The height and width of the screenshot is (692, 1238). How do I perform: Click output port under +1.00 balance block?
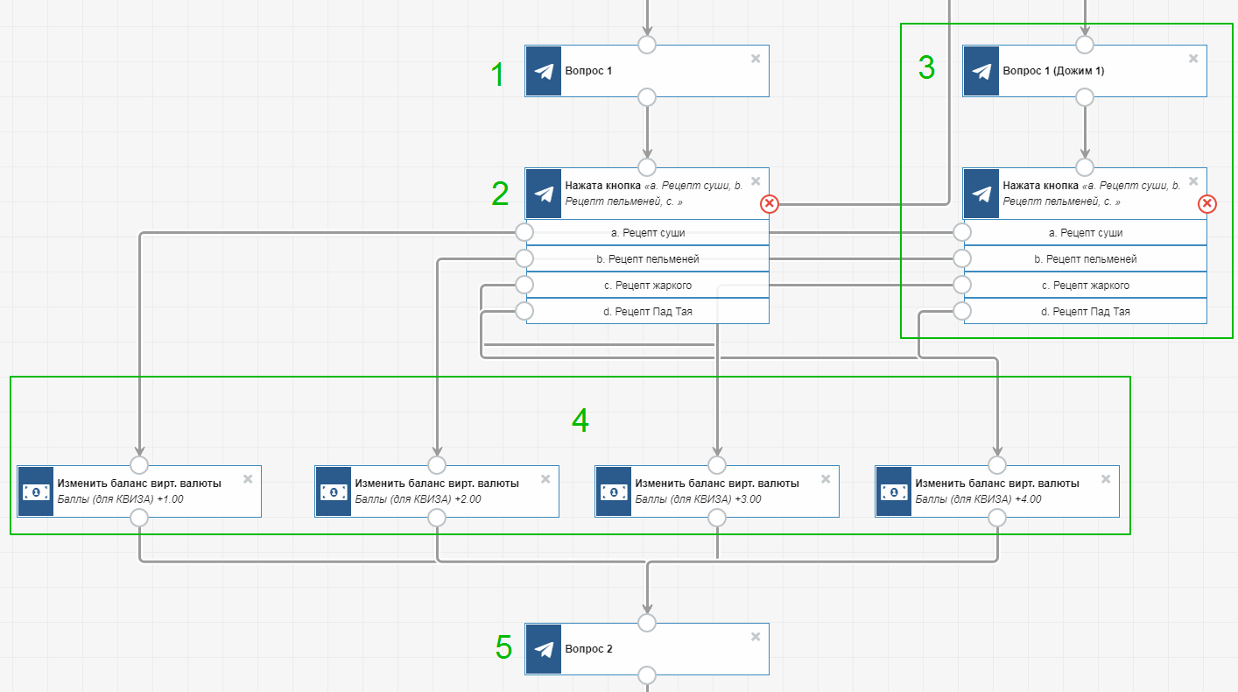click(x=139, y=518)
